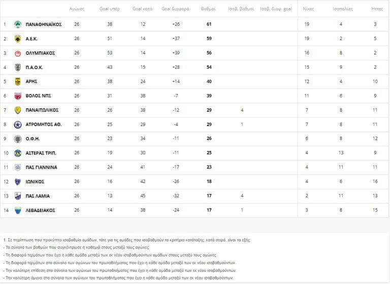Click the Goal διαφορά column header

(176, 10)
